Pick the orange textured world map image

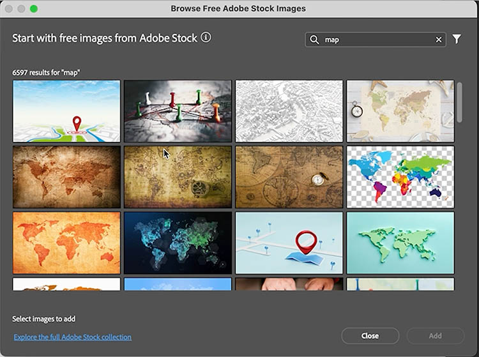66,243
